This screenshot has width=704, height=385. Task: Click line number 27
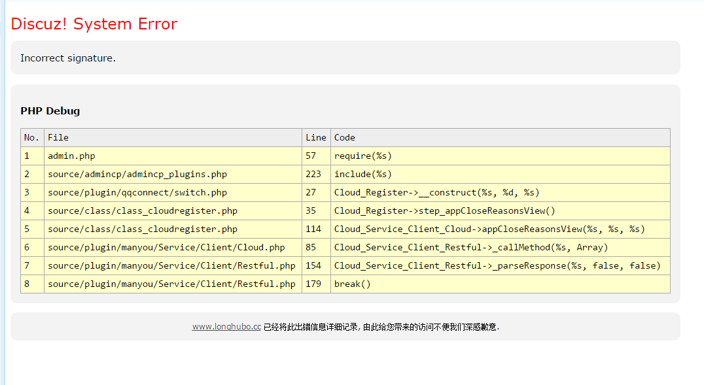pos(316,192)
